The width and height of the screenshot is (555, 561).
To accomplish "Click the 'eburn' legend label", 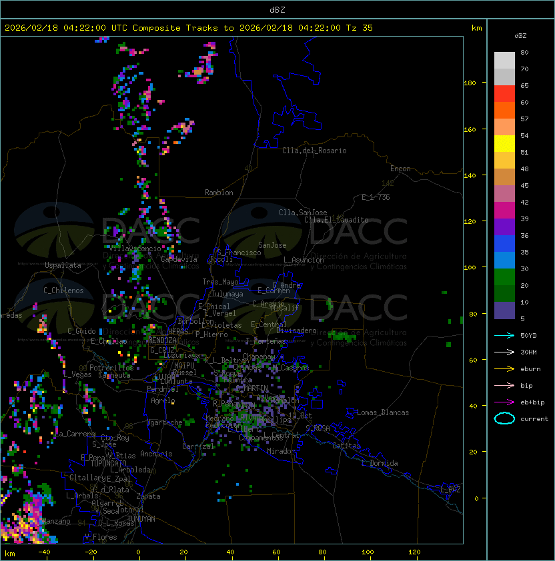I will tap(530, 369).
